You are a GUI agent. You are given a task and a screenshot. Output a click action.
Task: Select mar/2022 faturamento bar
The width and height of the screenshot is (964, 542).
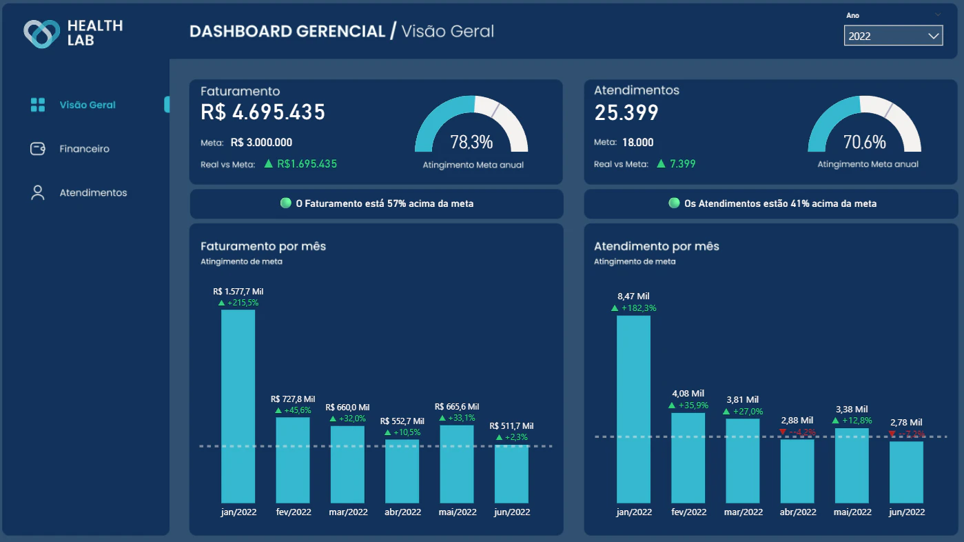tap(347, 464)
